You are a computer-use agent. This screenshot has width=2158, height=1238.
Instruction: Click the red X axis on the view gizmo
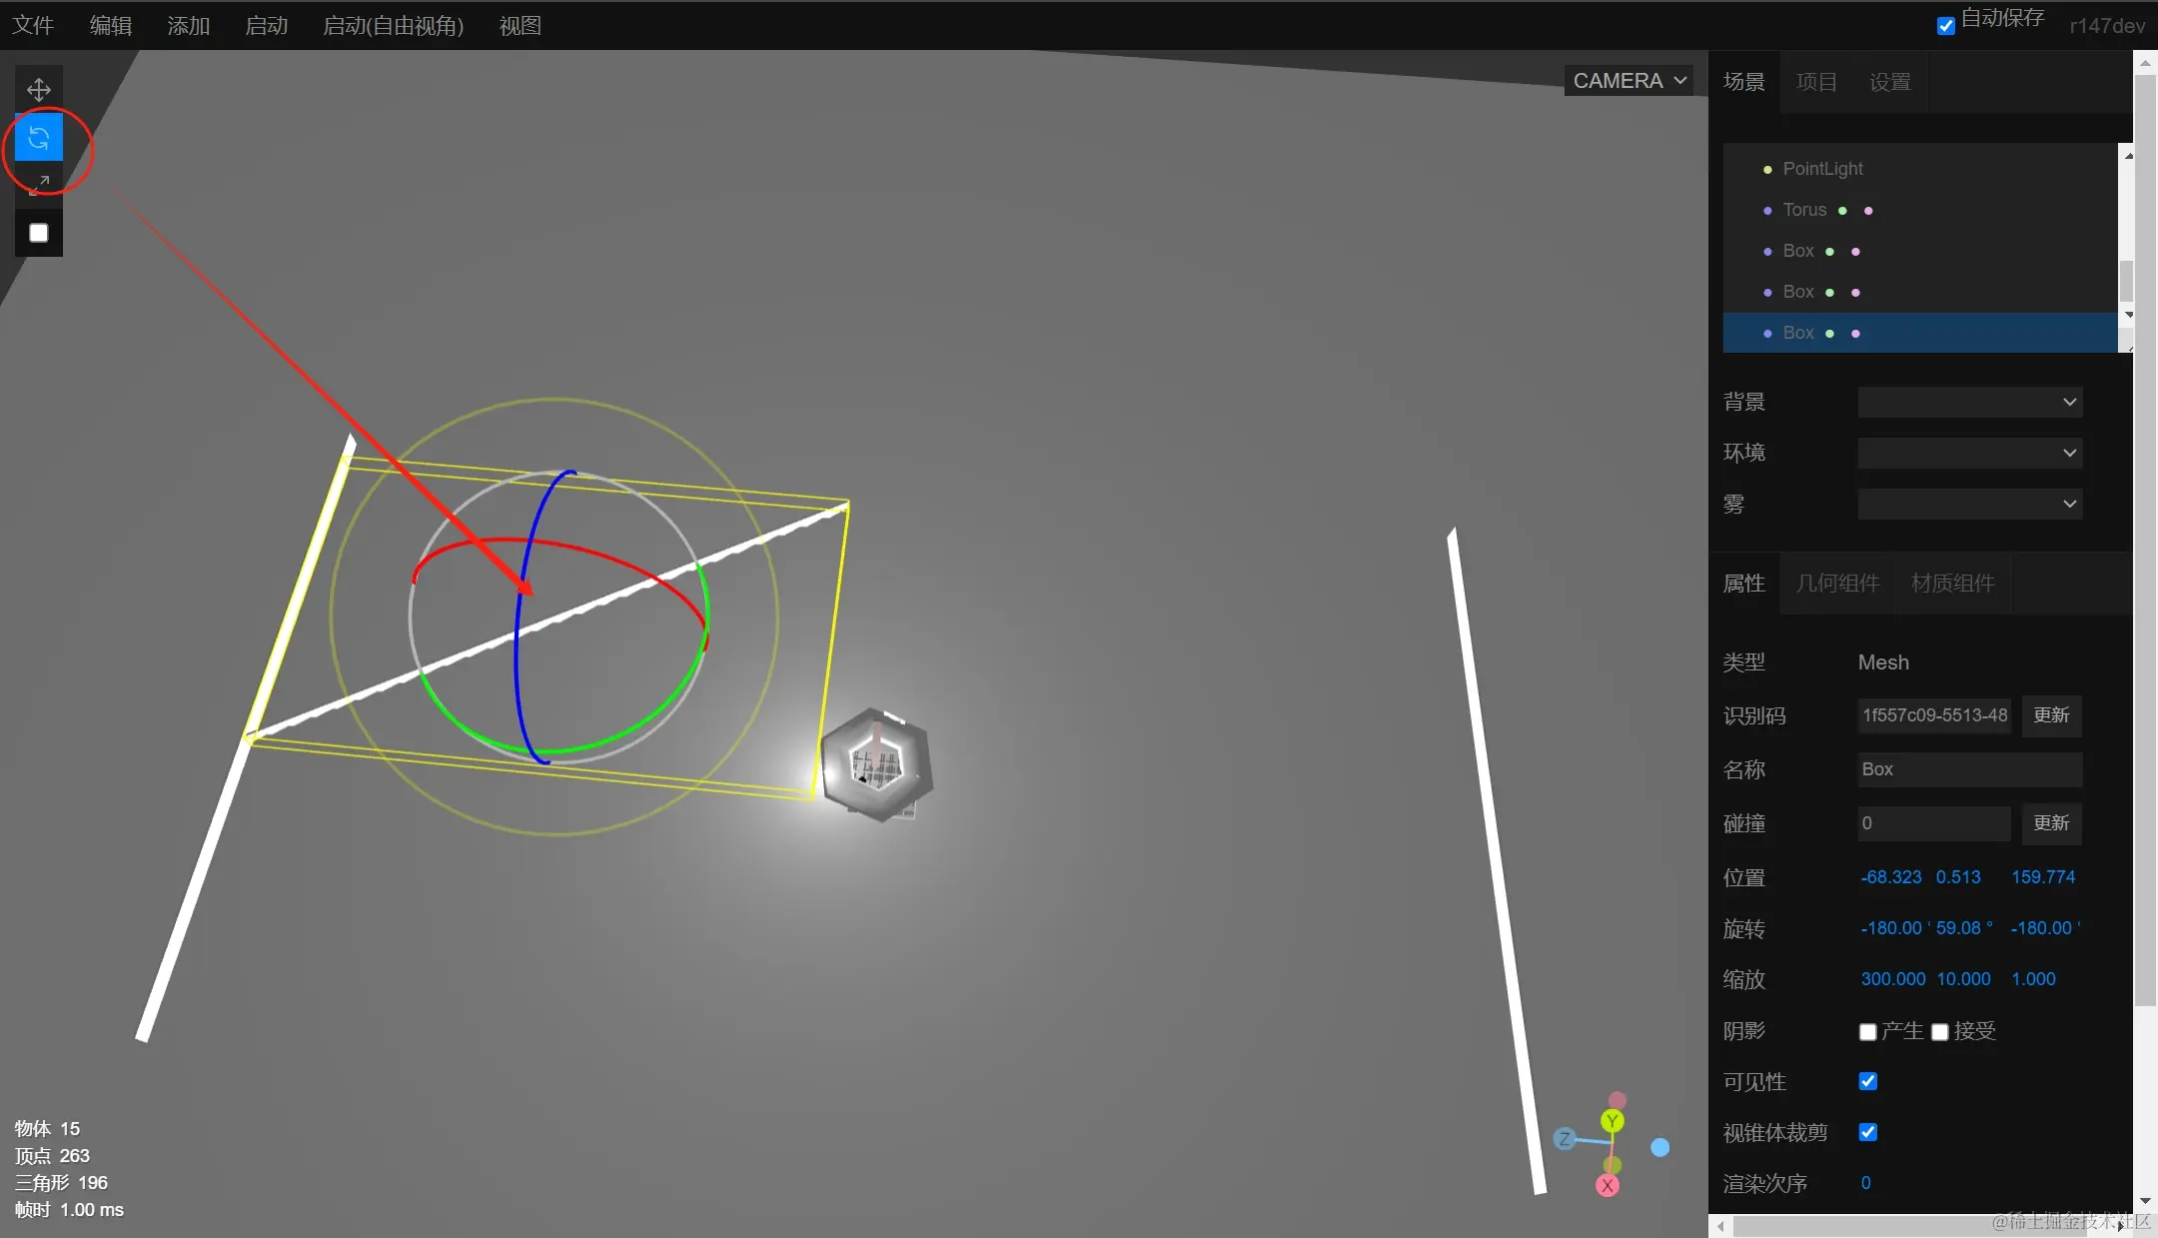[x=1607, y=1186]
